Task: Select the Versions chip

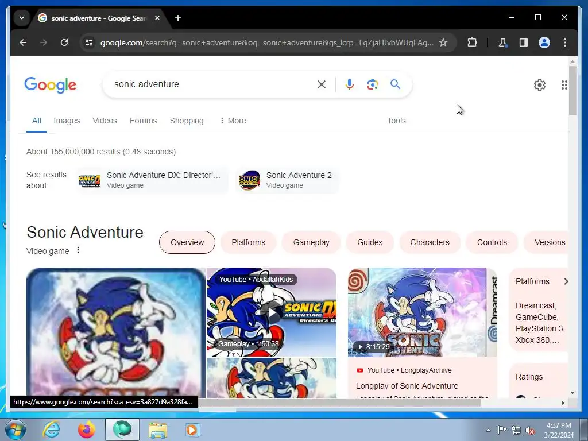Action: 546,242
